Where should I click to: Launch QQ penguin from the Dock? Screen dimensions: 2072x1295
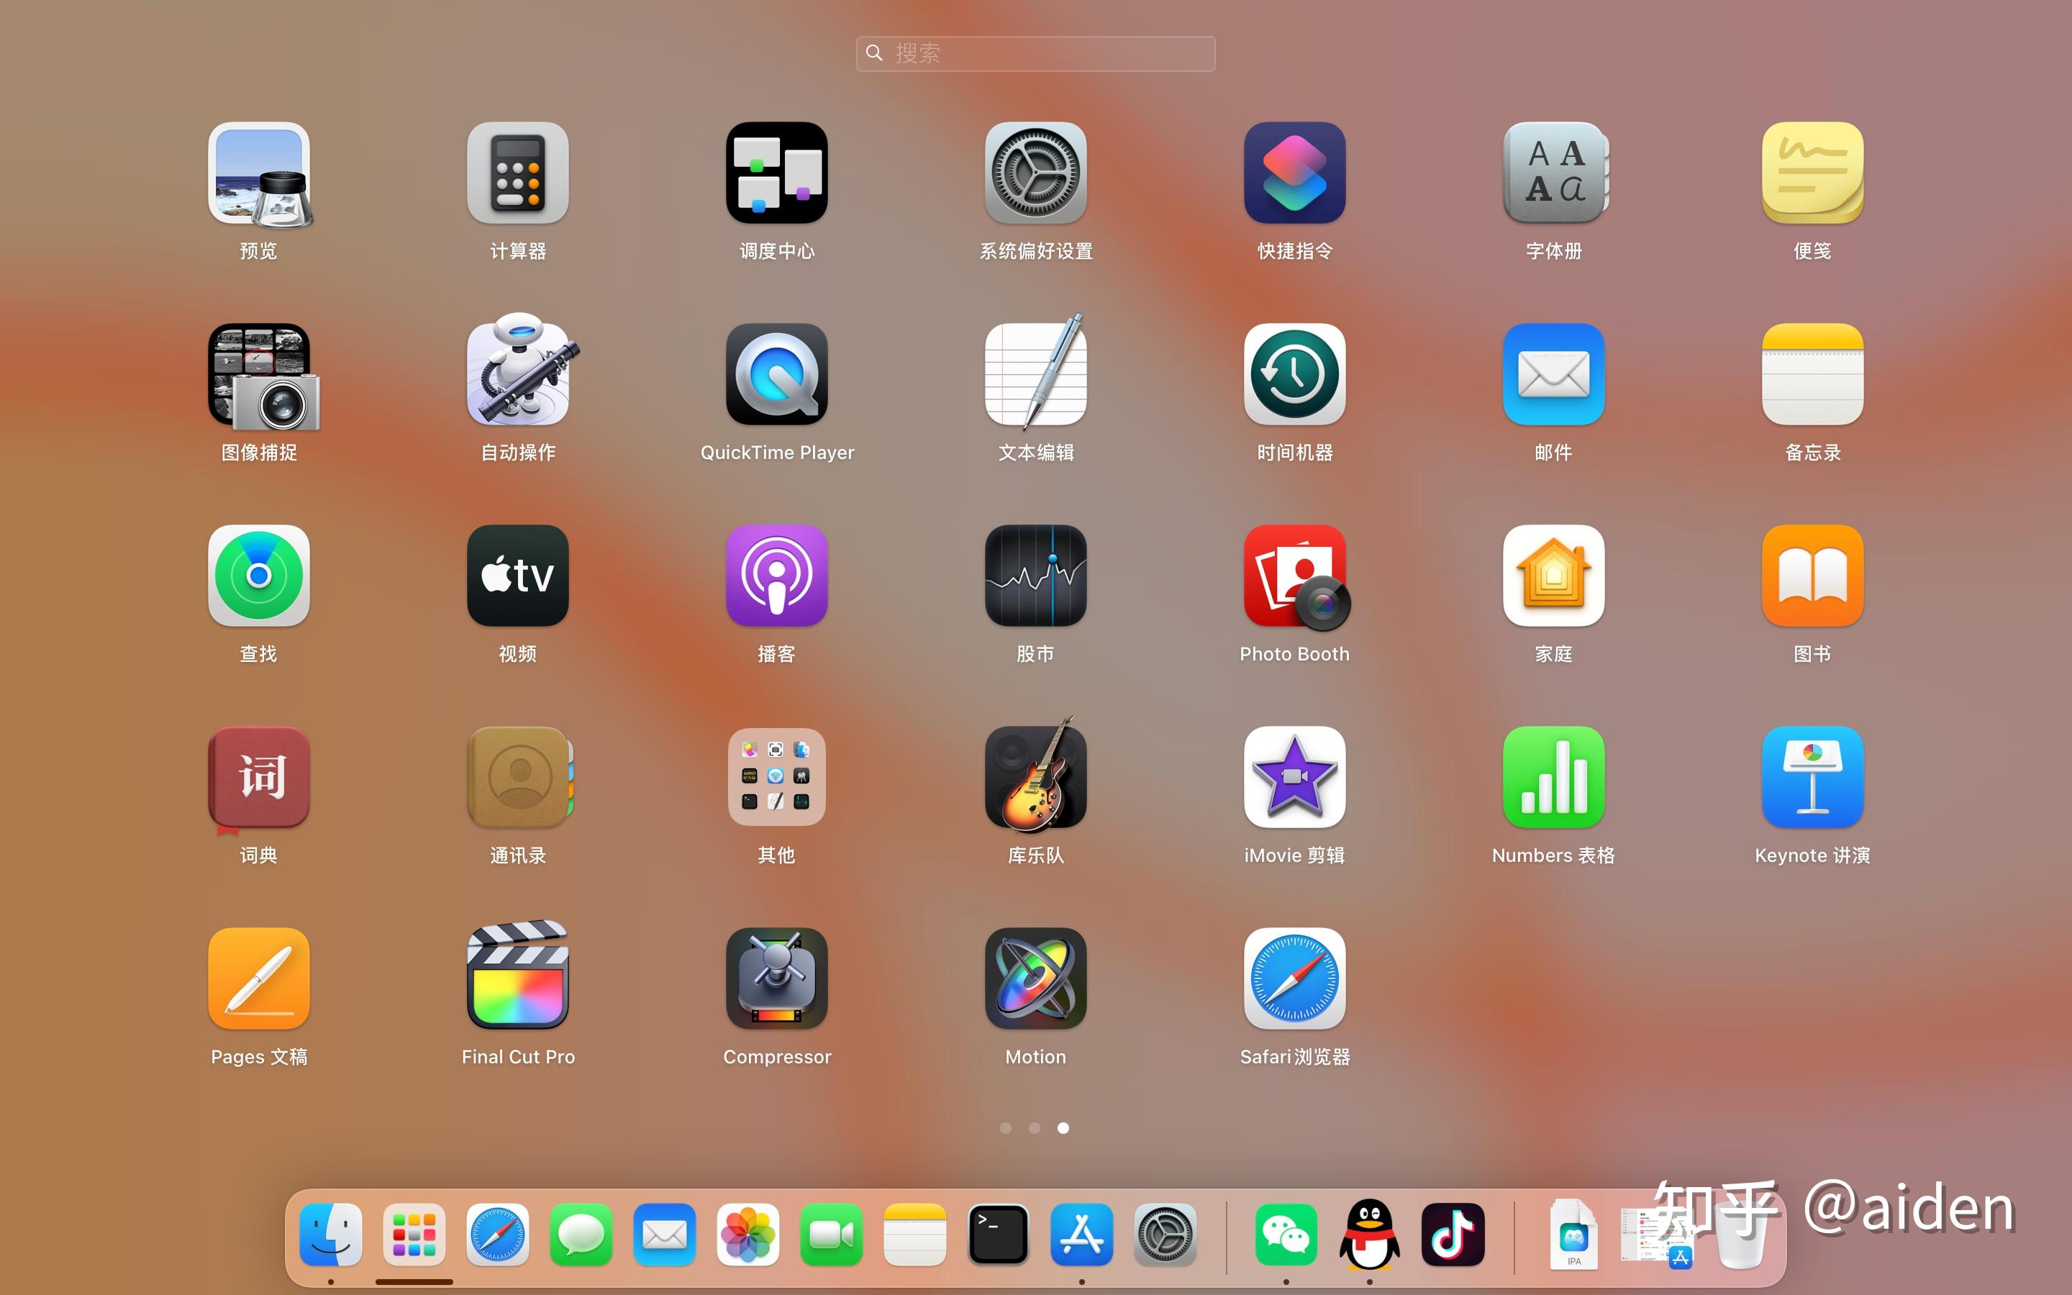click(1370, 1234)
